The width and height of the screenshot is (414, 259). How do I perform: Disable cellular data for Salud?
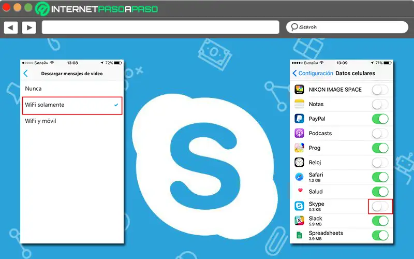[x=380, y=191]
